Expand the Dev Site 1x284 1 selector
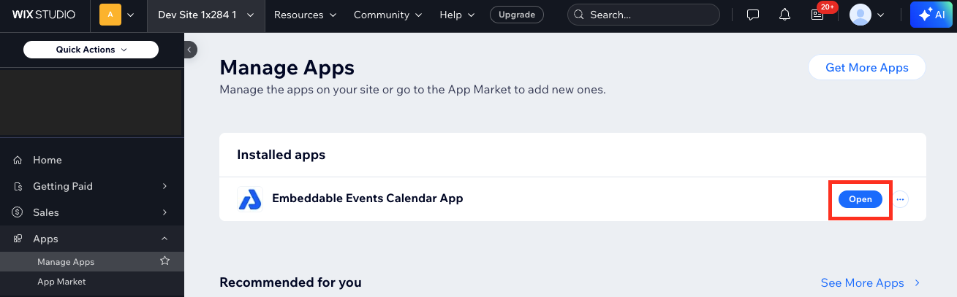957x297 pixels. point(205,15)
